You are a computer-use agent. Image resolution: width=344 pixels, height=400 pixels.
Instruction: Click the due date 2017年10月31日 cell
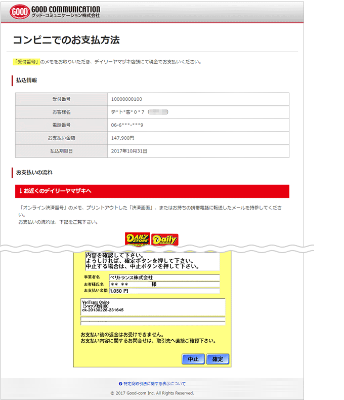pyautogui.click(x=198, y=151)
